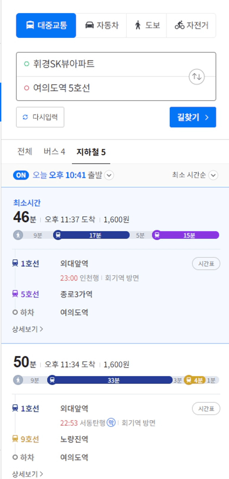Open the departure time dropdown chevron
Screen dimensions: 229x479
click(109, 175)
